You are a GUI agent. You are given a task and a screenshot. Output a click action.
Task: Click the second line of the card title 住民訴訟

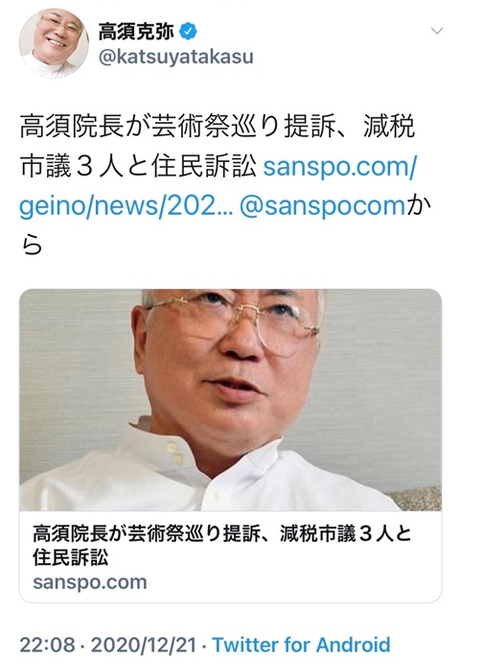(71, 556)
